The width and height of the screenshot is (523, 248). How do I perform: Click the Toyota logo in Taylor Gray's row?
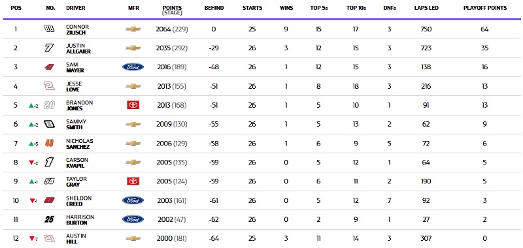[133, 181]
